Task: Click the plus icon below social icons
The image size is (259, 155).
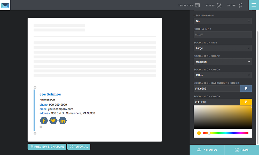Action: (41, 127)
